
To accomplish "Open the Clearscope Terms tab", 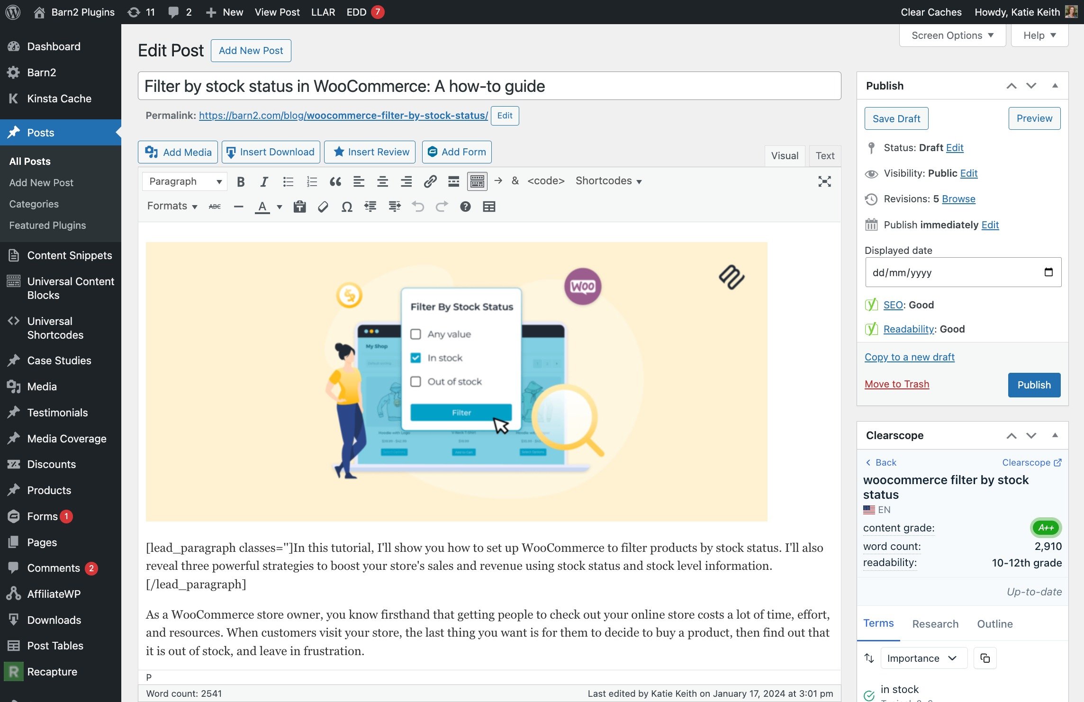I will [x=878, y=623].
